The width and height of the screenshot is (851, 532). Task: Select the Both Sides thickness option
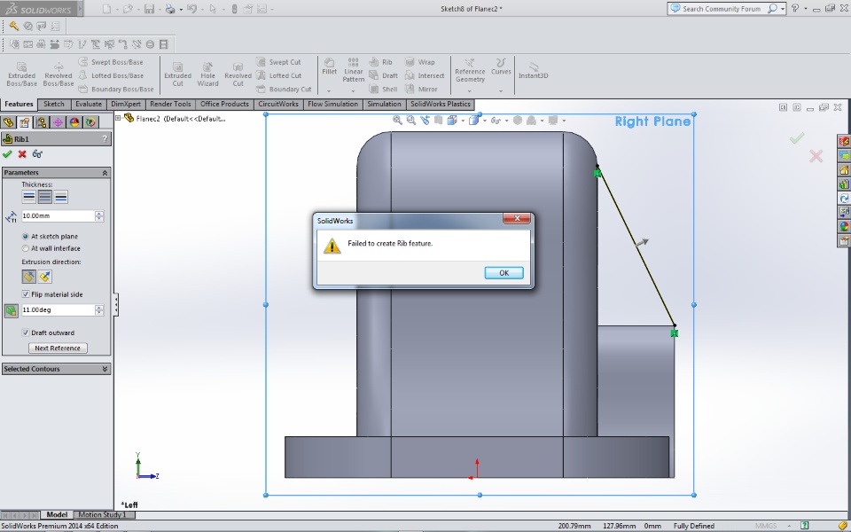click(x=45, y=197)
